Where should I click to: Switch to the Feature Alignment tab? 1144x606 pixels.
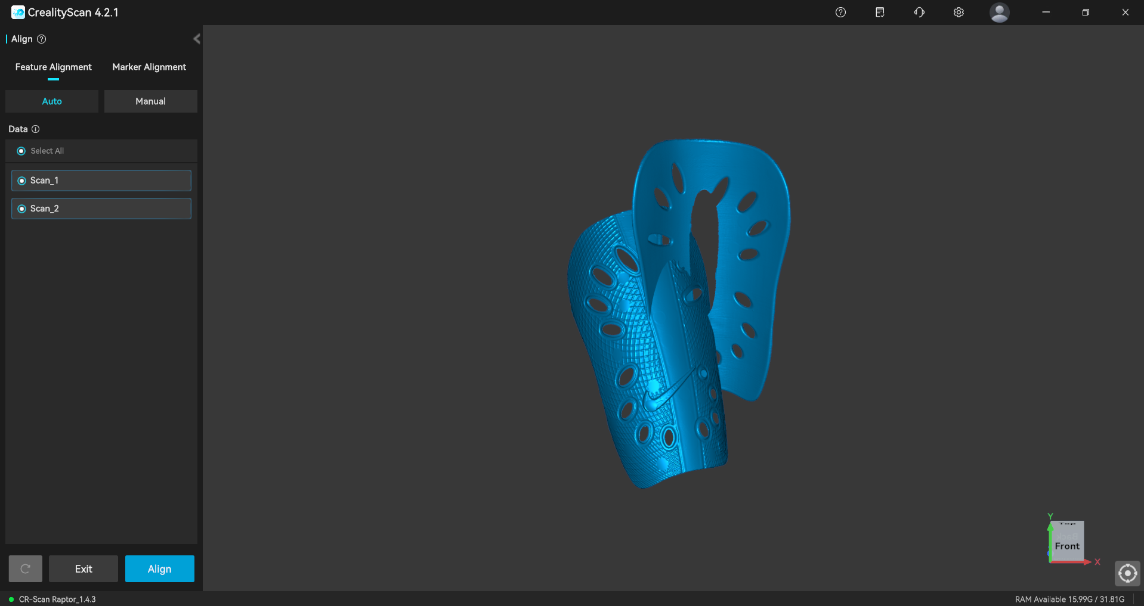click(x=54, y=67)
